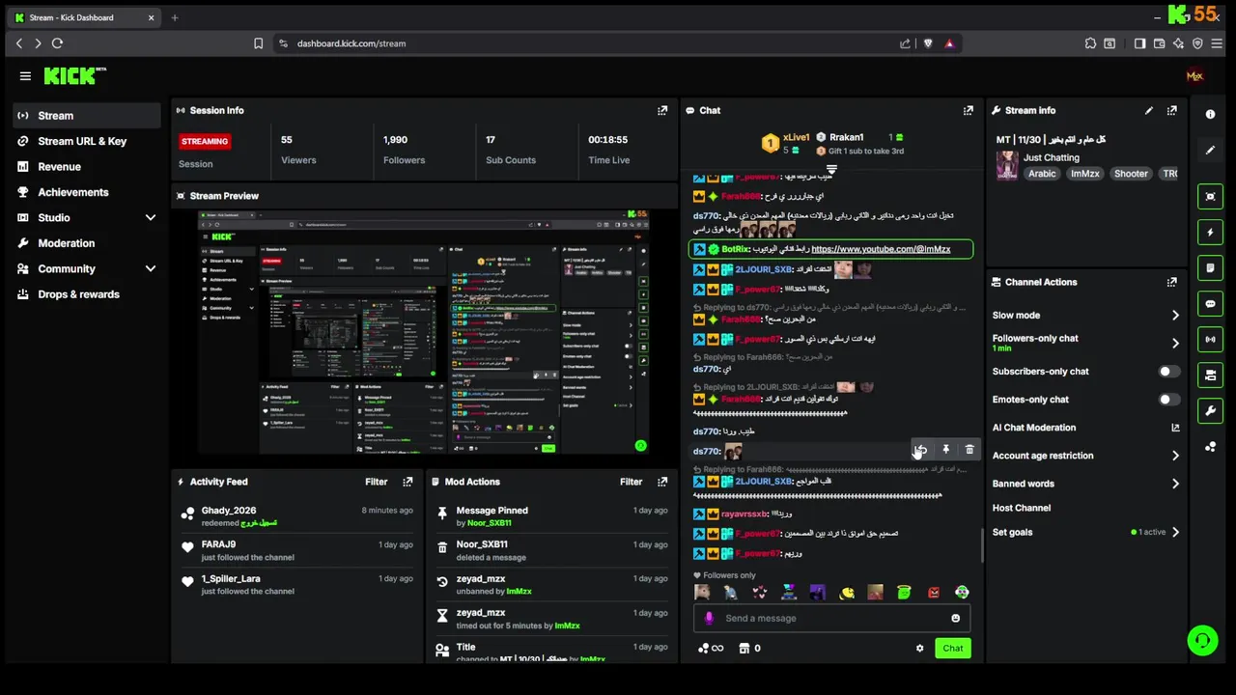
Task: Click the Stream Preview video thumbnail
Action: (x=424, y=331)
